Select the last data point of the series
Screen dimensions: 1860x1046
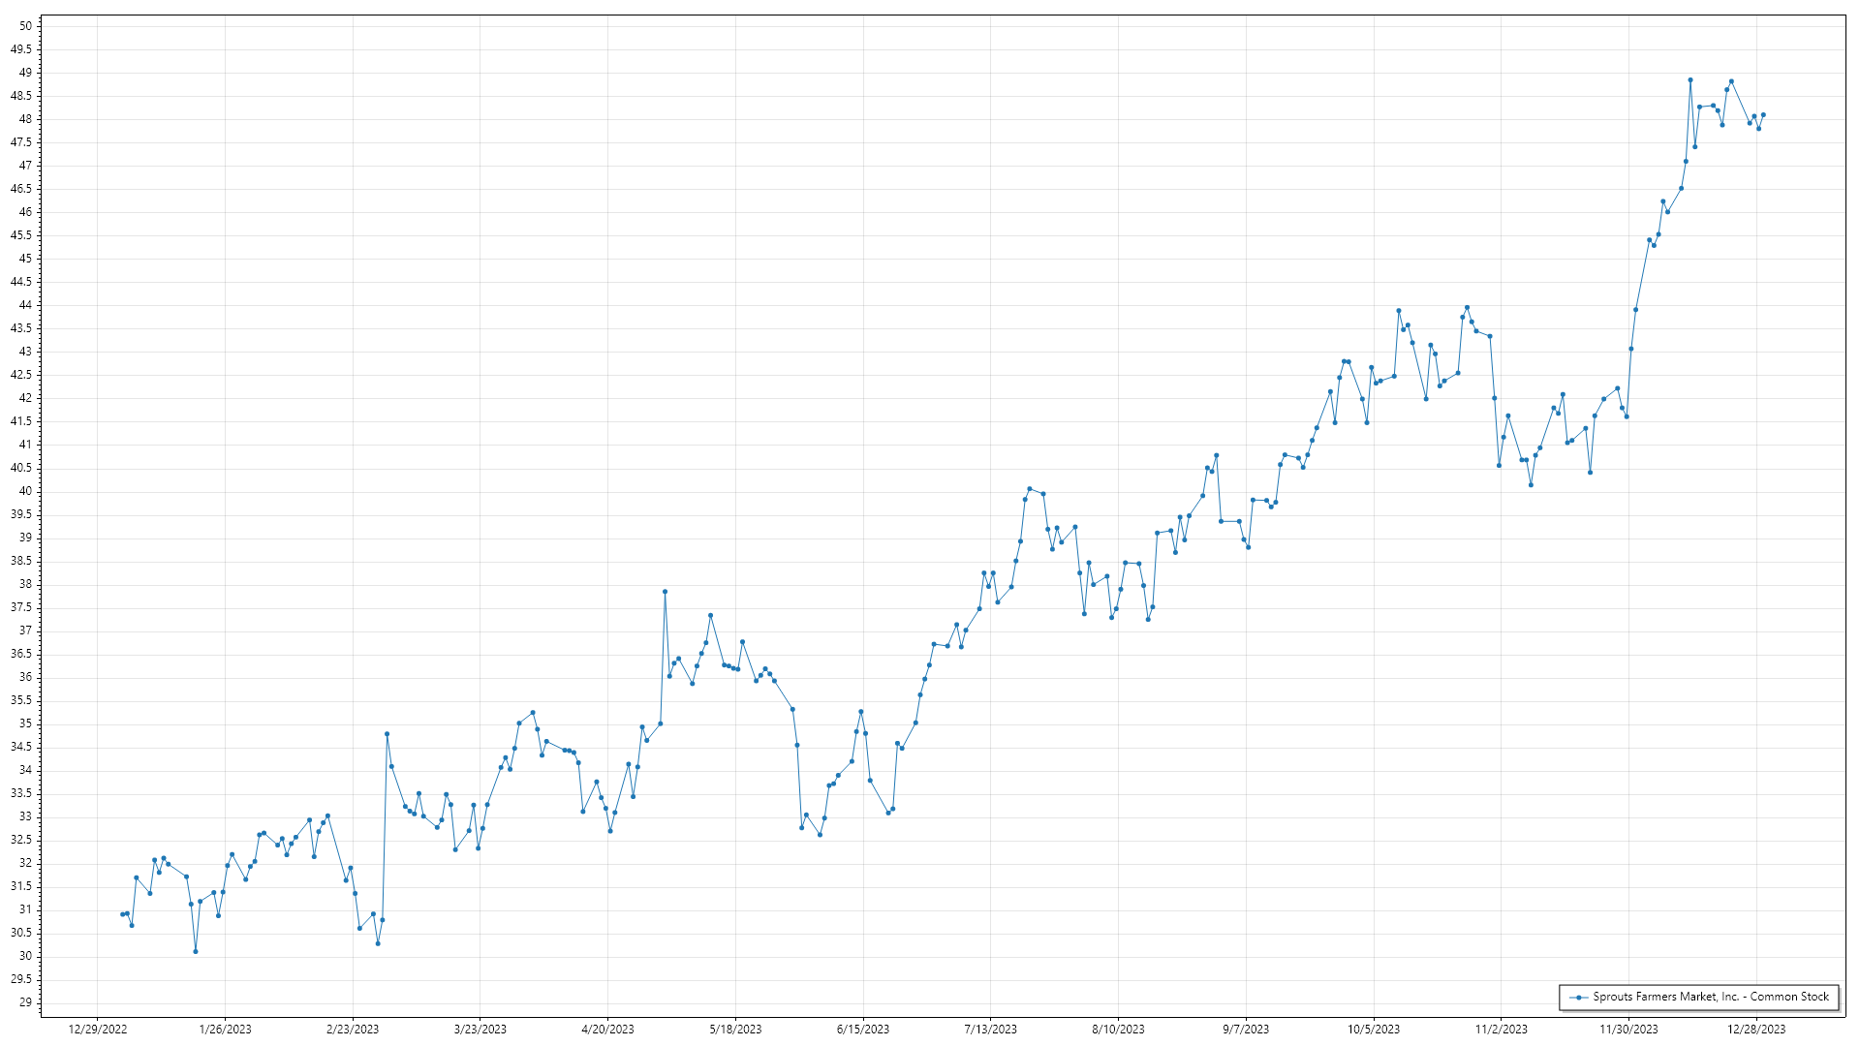pyautogui.click(x=1763, y=114)
